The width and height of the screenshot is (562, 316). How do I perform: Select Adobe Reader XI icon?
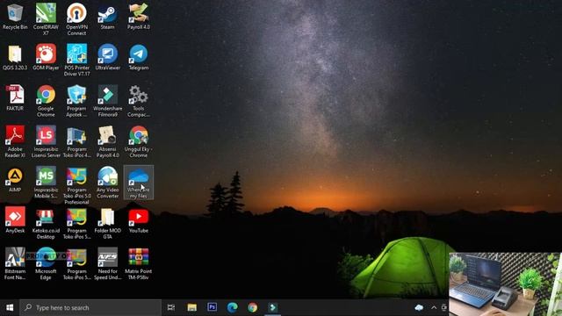[15, 141]
